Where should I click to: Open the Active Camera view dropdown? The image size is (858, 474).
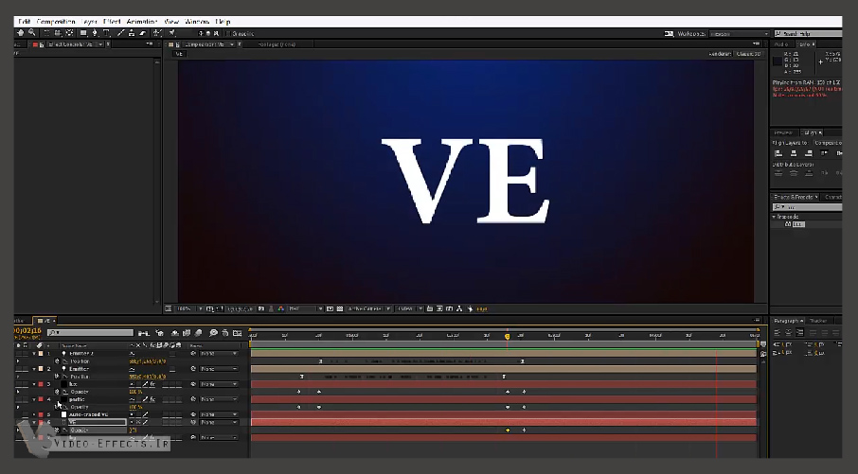[x=369, y=308]
